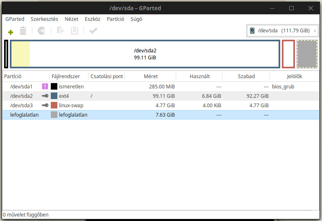Image resolution: width=322 pixels, height=221 pixels.
Task: Select the black /dev/sda1 block in disk map
Action: pyautogui.click(x=6, y=54)
